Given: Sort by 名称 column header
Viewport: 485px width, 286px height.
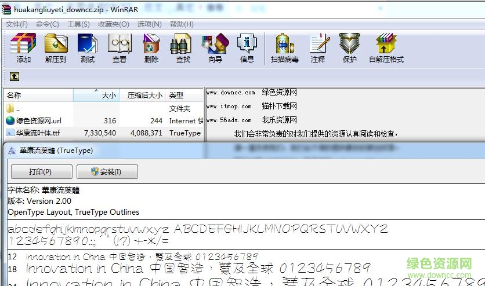Looking at the screenshot, I should click(x=38, y=96).
